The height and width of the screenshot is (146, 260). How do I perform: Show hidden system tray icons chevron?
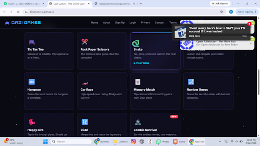coord(220,141)
